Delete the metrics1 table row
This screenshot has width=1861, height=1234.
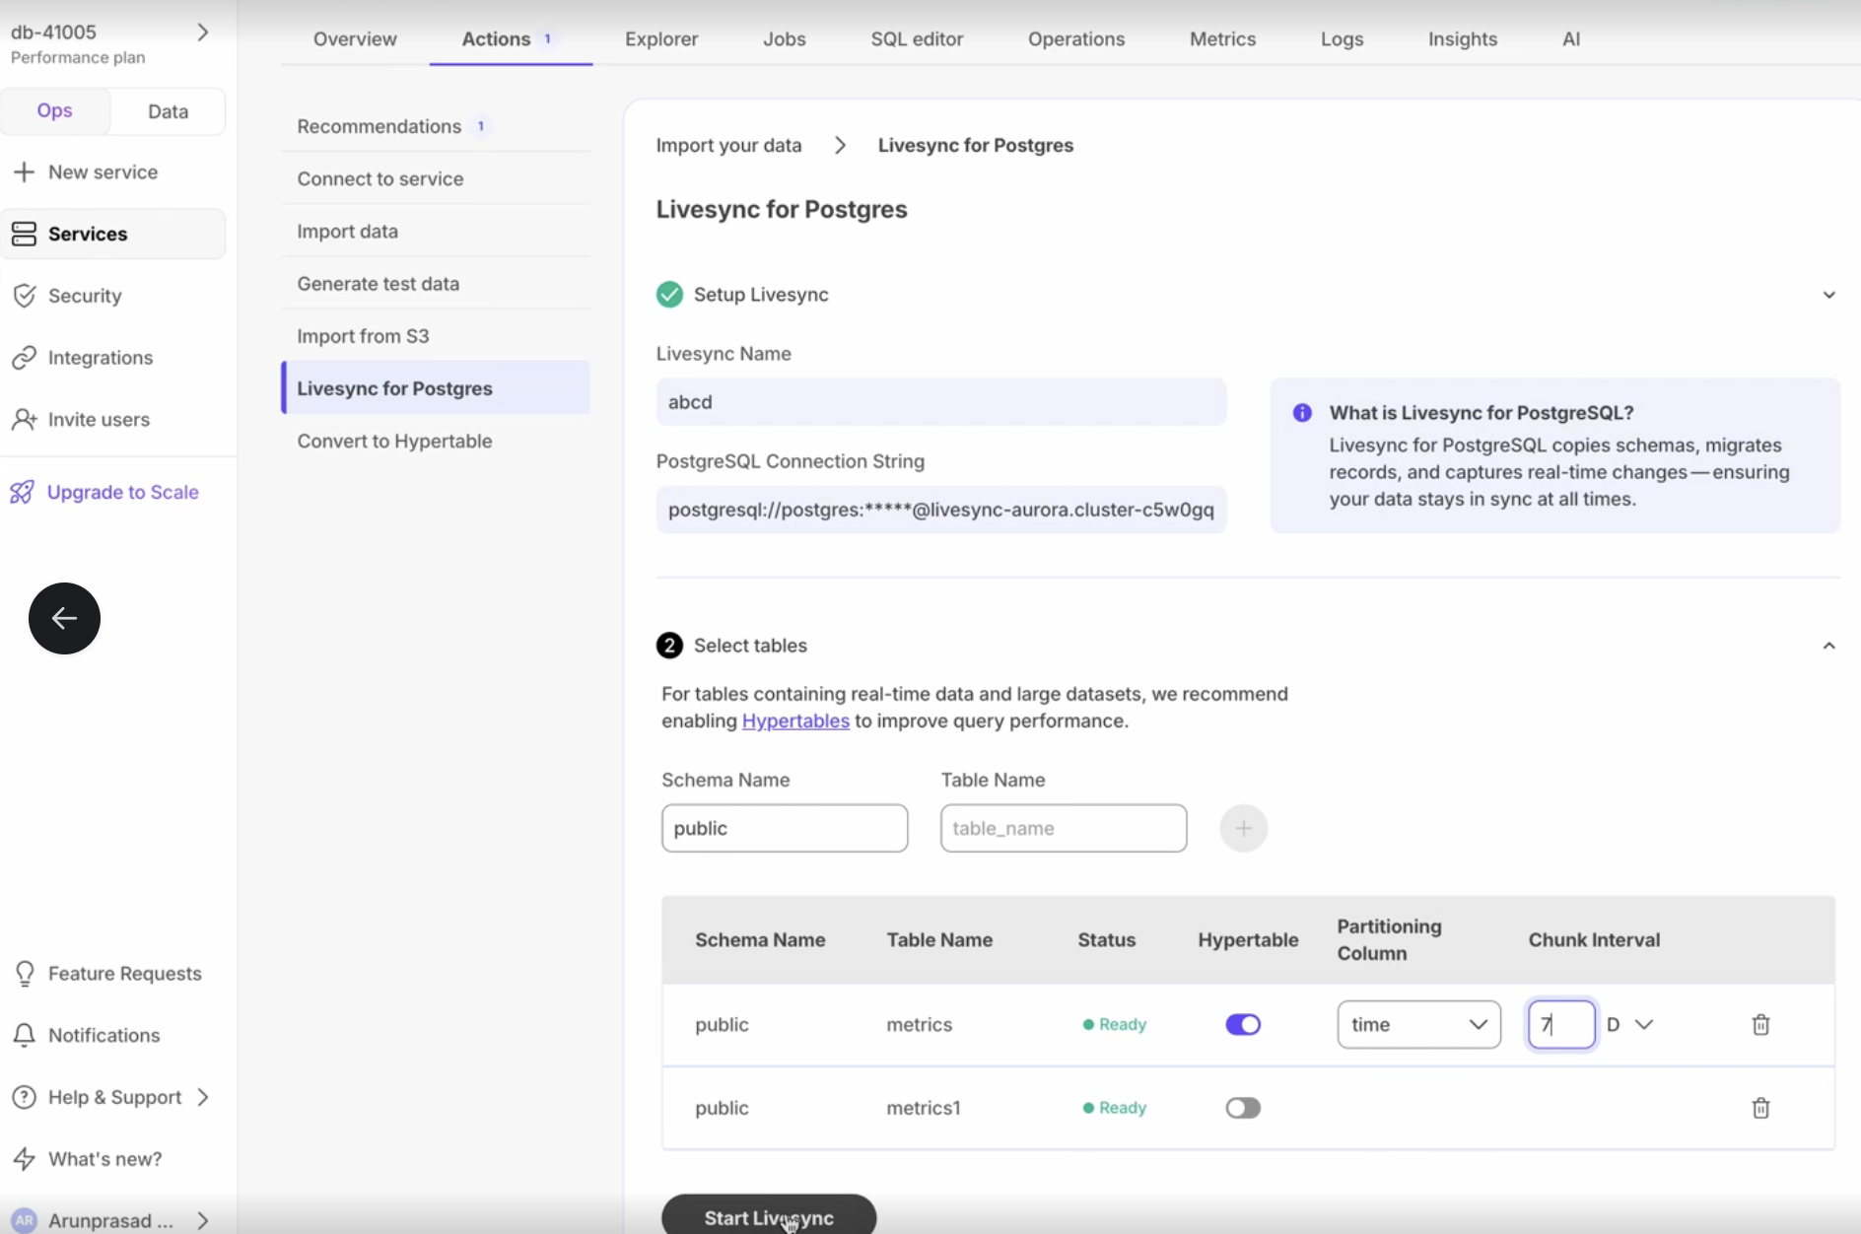1760,1108
